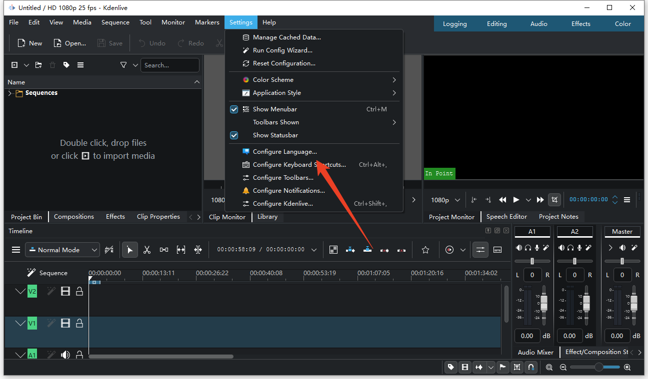Click the crop zone icon in project monitor

[554, 200]
